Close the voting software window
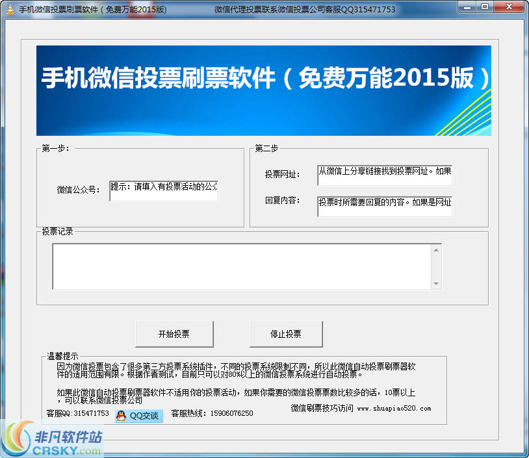The width and height of the screenshot is (529, 458). click(510, 6)
